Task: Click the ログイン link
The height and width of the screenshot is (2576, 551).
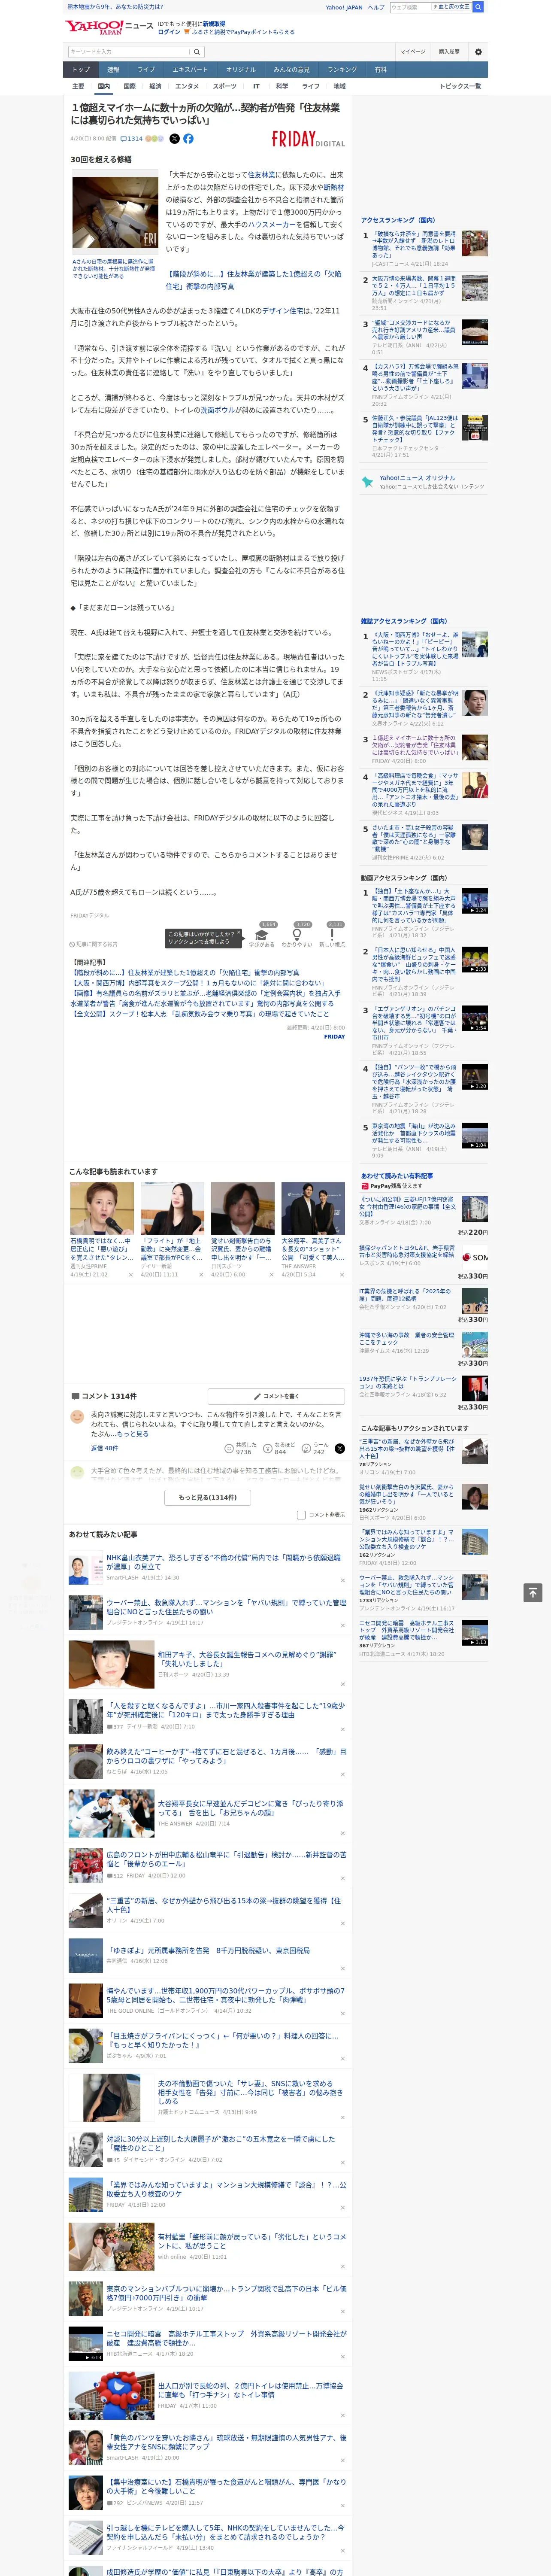Action: coord(169,32)
